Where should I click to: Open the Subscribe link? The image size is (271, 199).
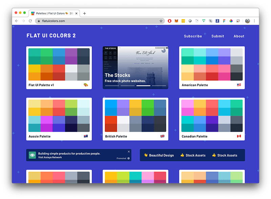193,36
